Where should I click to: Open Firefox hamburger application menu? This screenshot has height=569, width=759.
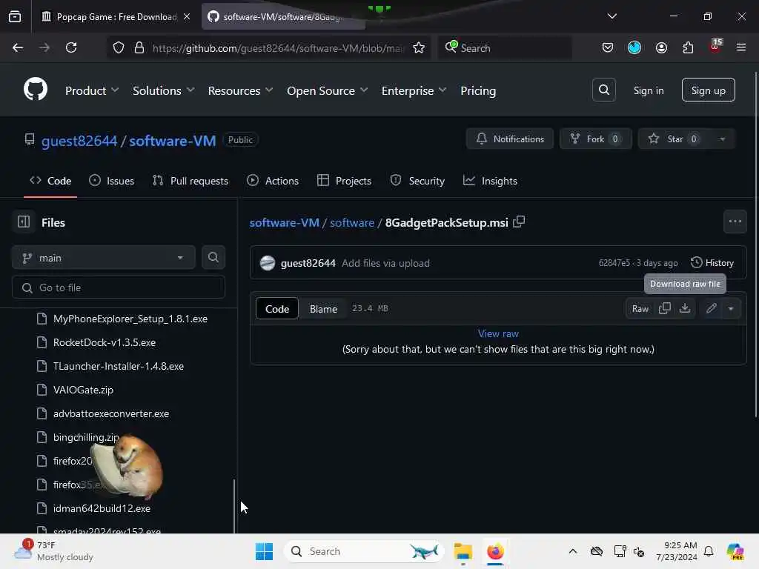pos(741,48)
